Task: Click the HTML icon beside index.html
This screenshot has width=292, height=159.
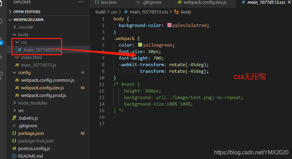Action: (x=17, y=57)
